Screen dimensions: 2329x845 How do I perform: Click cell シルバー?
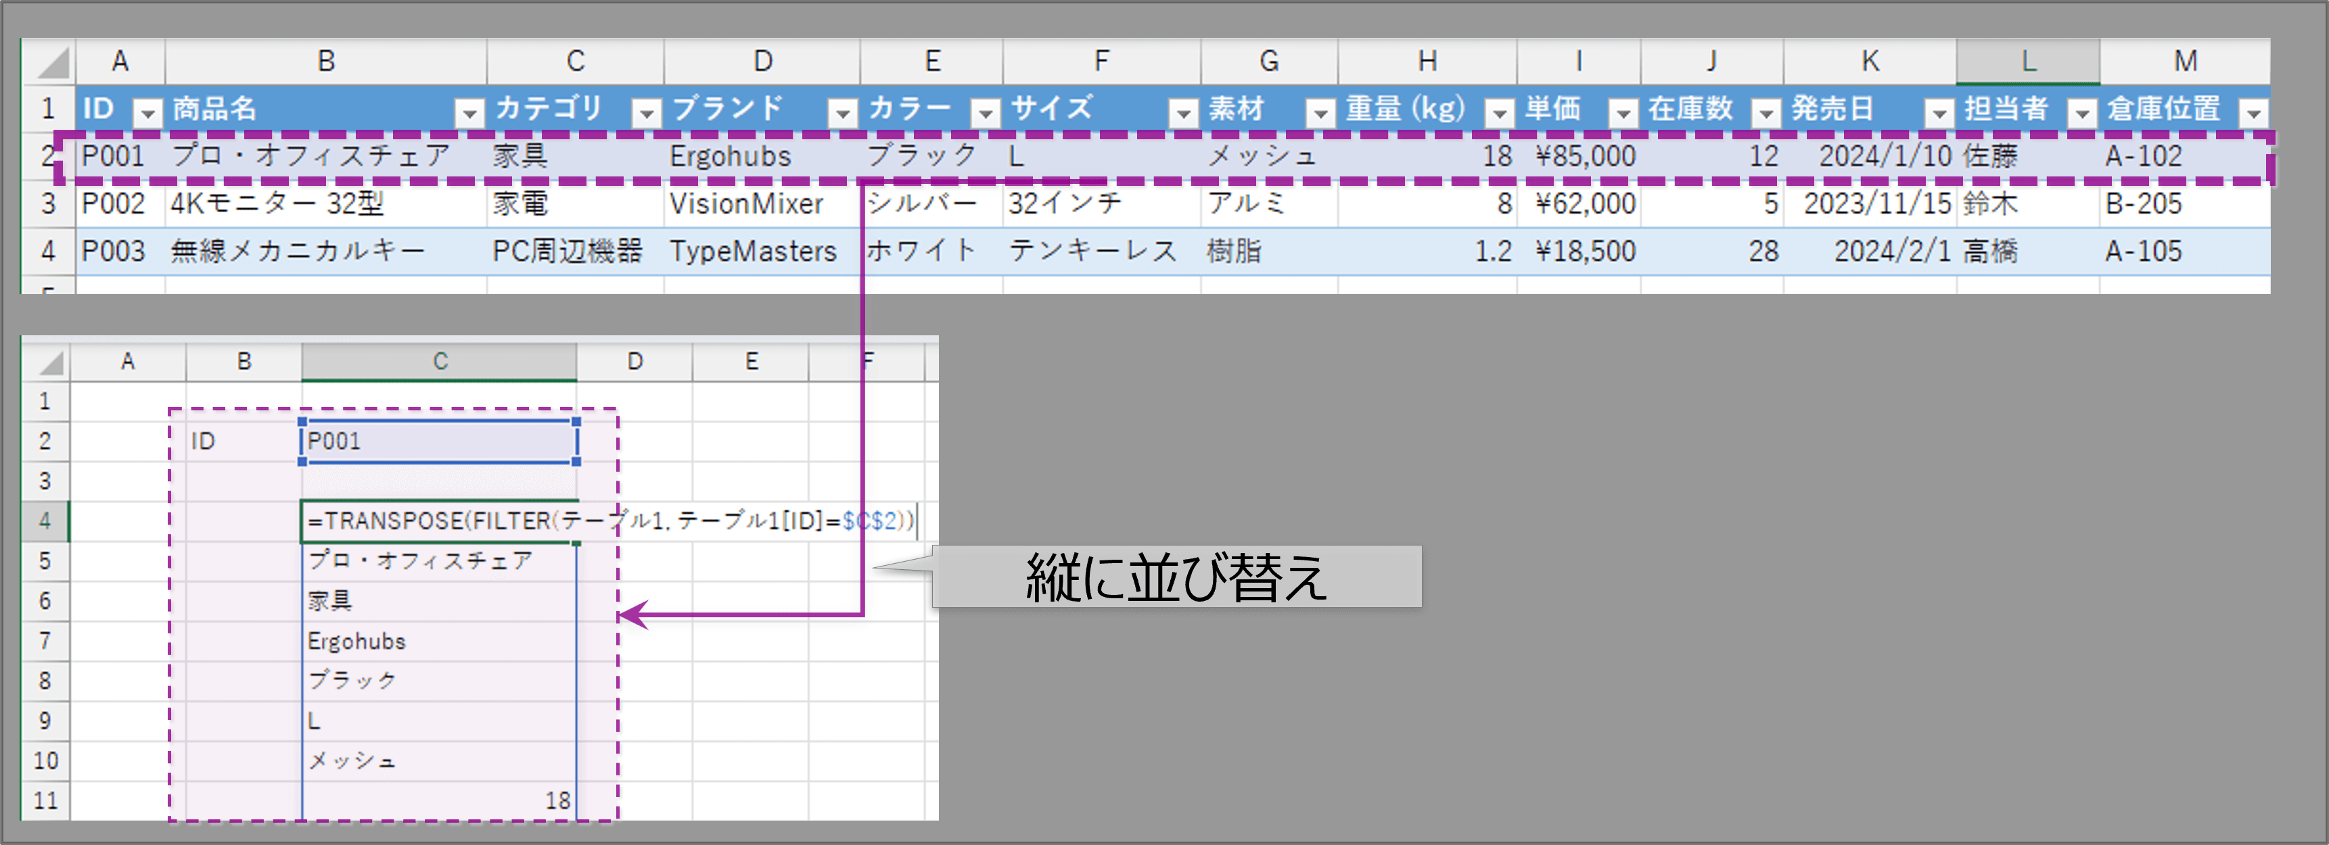(x=931, y=204)
